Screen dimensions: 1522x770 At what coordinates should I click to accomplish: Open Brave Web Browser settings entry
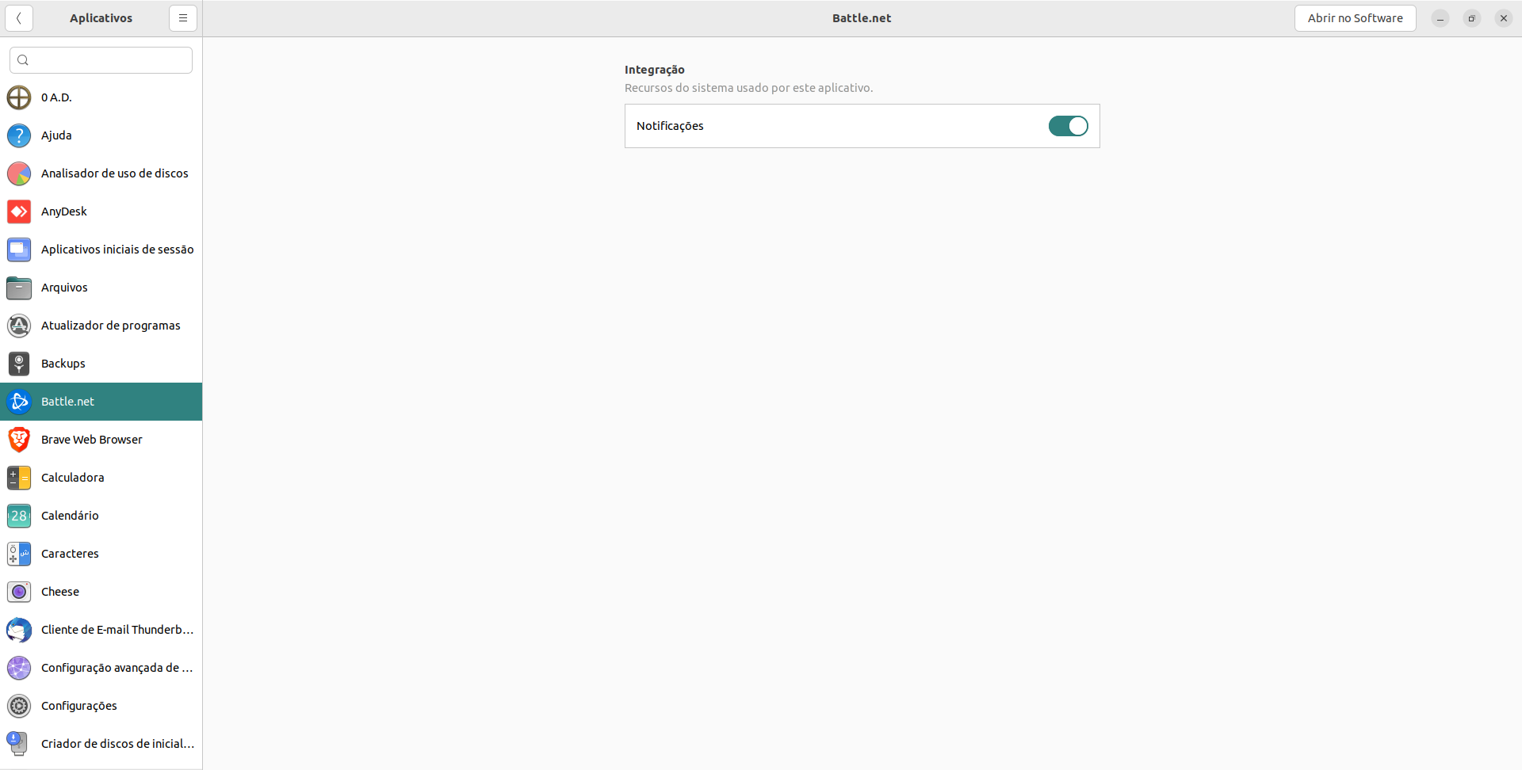[x=101, y=440]
